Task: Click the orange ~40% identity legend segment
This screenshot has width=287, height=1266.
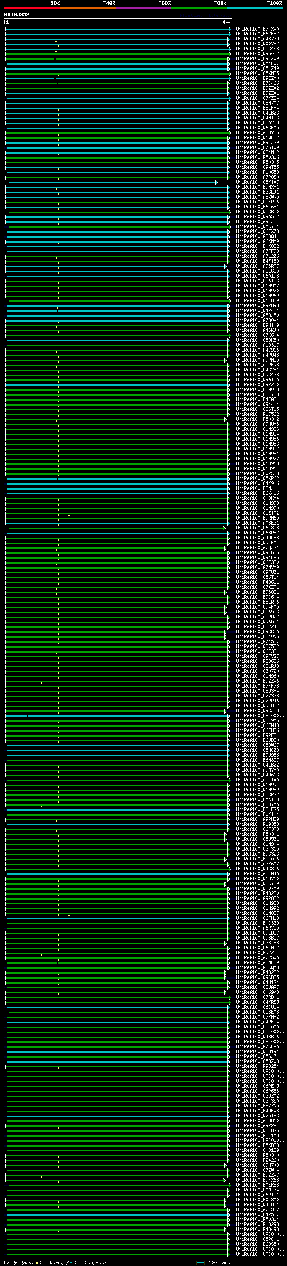Action: [88, 8]
